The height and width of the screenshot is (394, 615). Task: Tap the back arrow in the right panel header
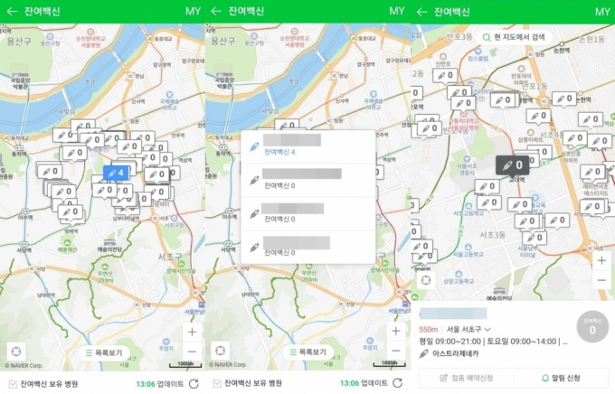point(422,11)
